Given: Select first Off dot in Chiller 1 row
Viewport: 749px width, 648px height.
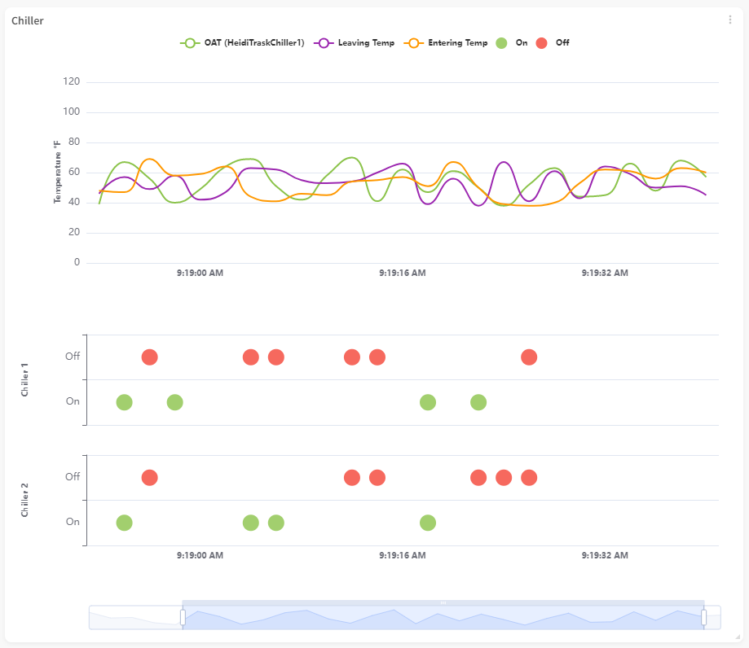Looking at the screenshot, I should pyautogui.click(x=149, y=357).
